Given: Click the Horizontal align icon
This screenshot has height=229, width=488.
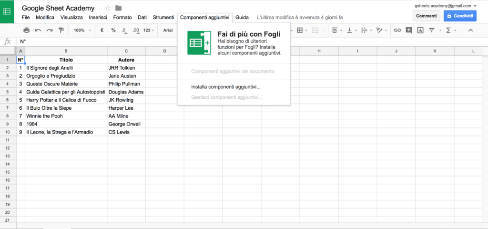Looking at the screenshot, I should click(x=335, y=30).
